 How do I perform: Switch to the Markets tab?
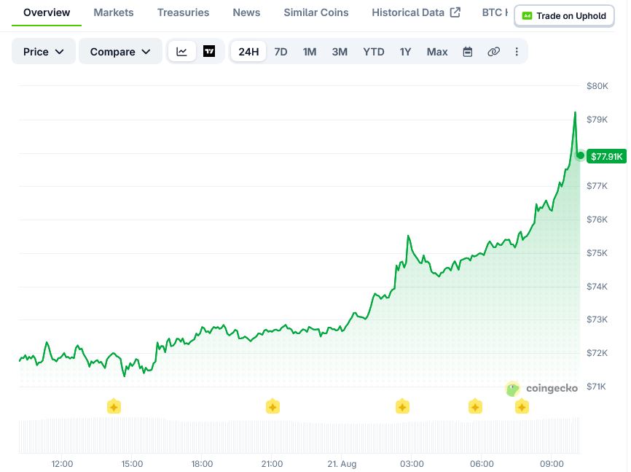coord(114,12)
